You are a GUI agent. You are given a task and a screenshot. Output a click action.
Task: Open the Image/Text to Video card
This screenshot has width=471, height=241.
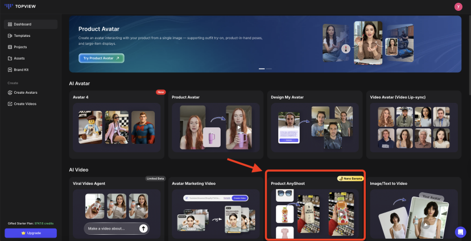pyautogui.click(x=414, y=211)
